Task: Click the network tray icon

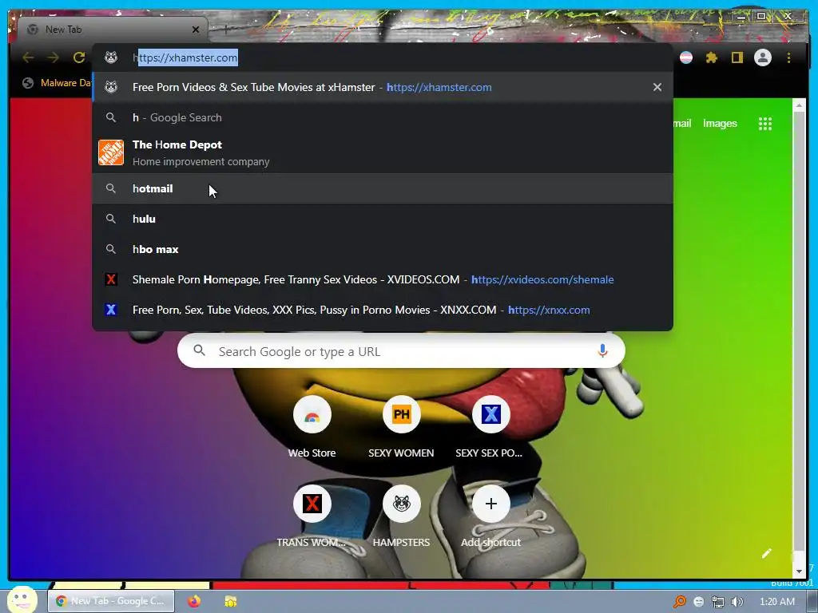Action: tap(718, 602)
